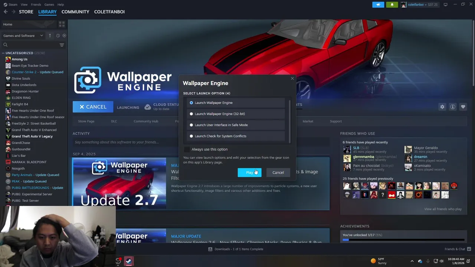
Task: Open the Store Page link
Action: pos(86,121)
